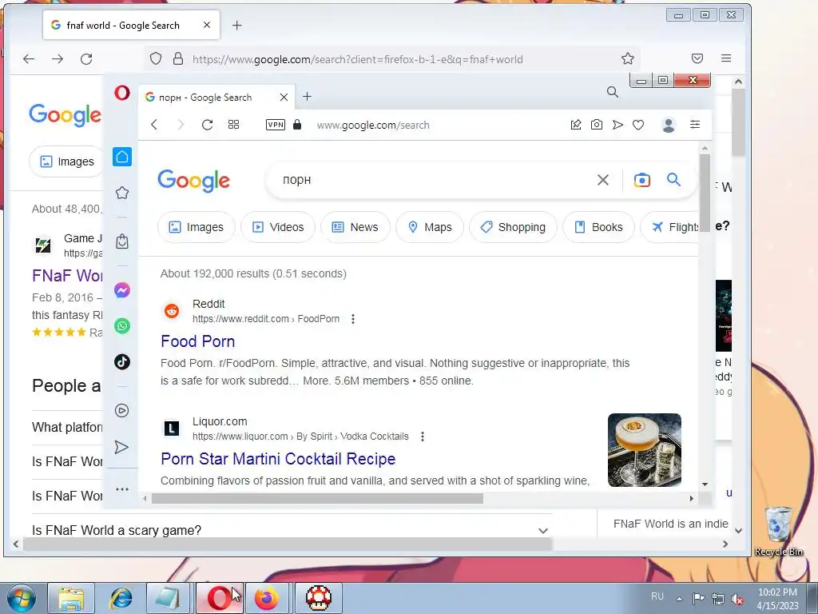Viewport: 818px width, 614px height.
Task: Click Opera back arrow
Action: (154, 125)
